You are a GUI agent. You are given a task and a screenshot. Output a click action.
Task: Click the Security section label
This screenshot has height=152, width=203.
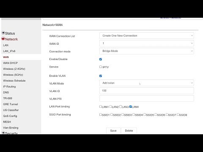[x=11, y=133]
